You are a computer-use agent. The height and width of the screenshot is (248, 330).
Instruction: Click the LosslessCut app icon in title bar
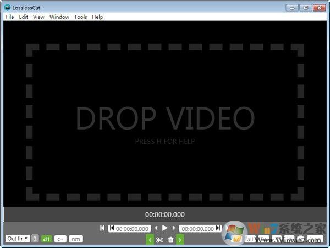[7, 8]
